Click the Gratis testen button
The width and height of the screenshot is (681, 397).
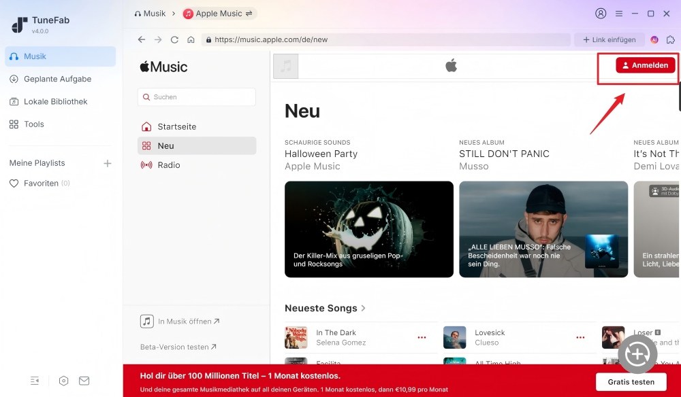pos(631,382)
